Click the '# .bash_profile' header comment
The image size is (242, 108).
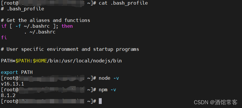(22, 9)
